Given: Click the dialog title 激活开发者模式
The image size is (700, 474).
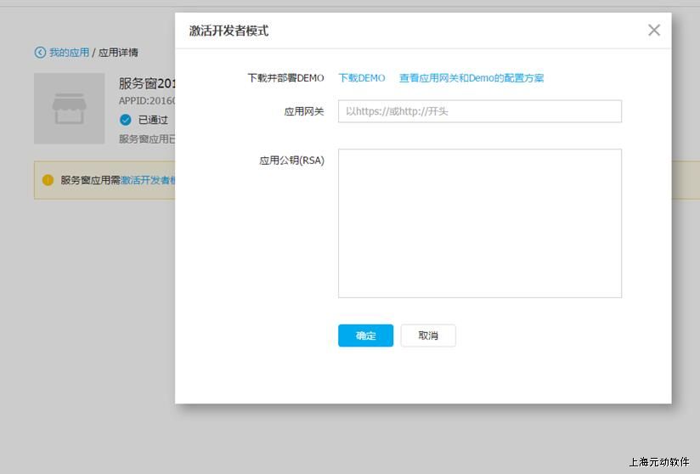Looking at the screenshot, I should point(229,31).
